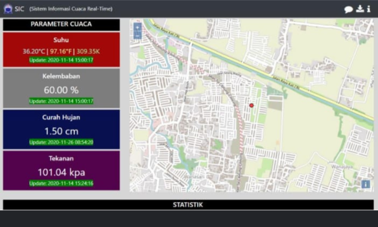The width and height of the screenshot is (378, 227).
Task: Select the Curah Hujan rainfall card
Action: (x=61, y=130)
